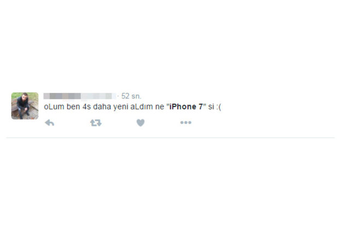Image resolution: width=350 pixels, height=231 pixels.
Task: Click the word "yeni" in the tweet
Action: [x=120, y=107]
